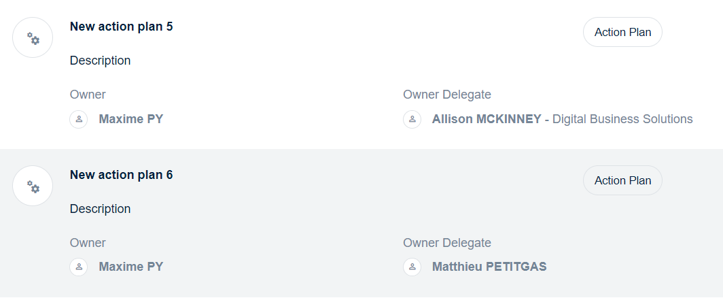Select owner name Maxime PY in plan 6
Screen dimensions: 723x298
131,267
